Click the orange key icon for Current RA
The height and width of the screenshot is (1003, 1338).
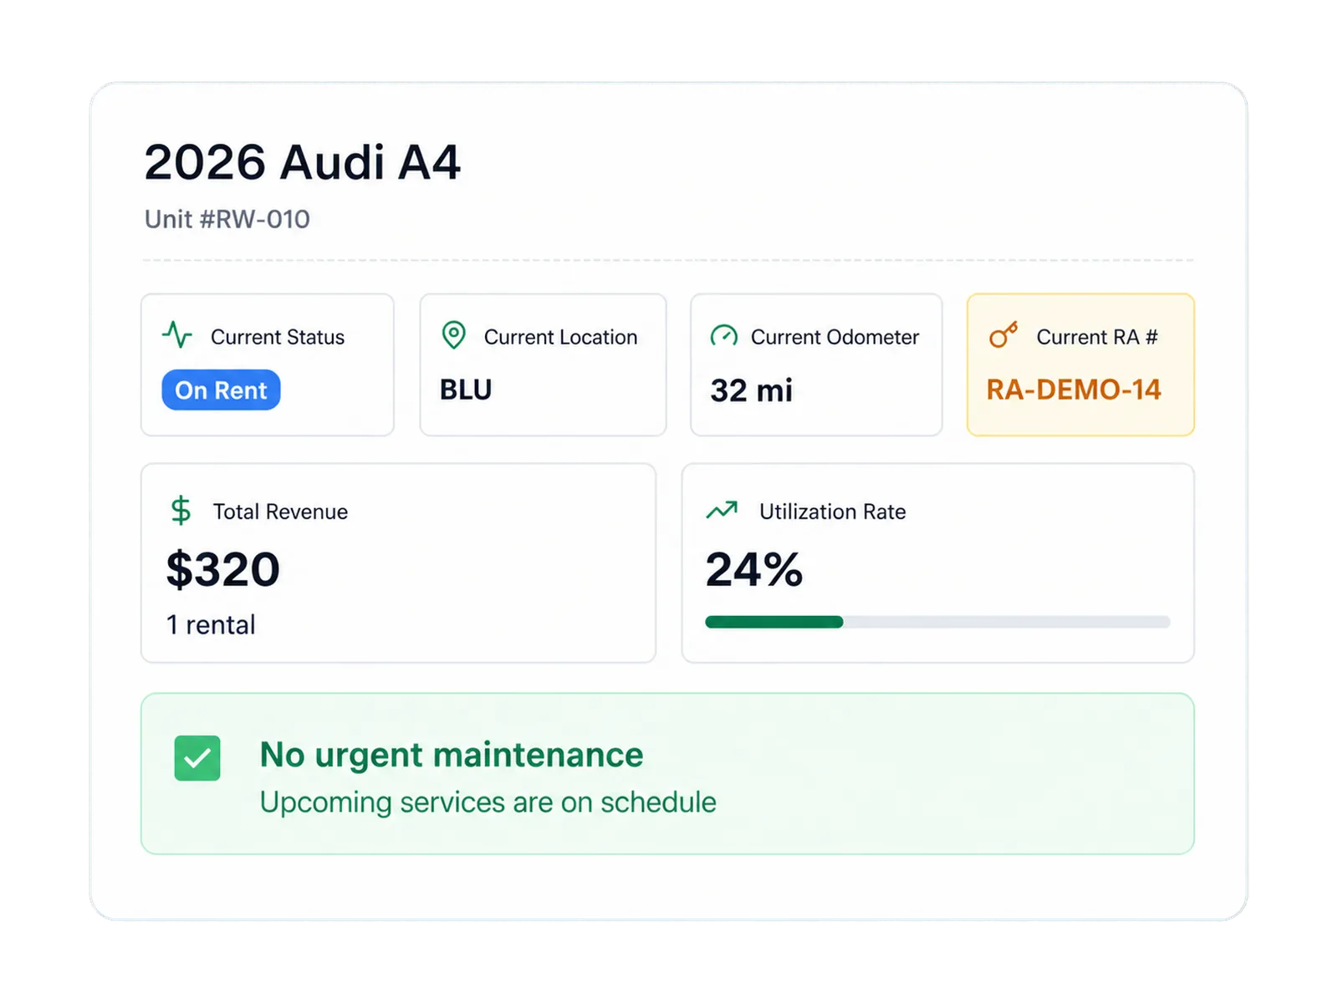pyautogui.click(x=1004, y=335)
